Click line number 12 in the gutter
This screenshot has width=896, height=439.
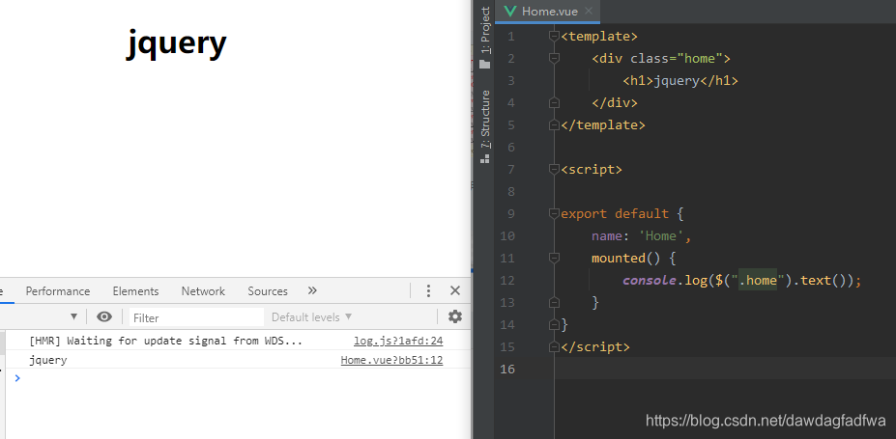click(x=506, y=281)
